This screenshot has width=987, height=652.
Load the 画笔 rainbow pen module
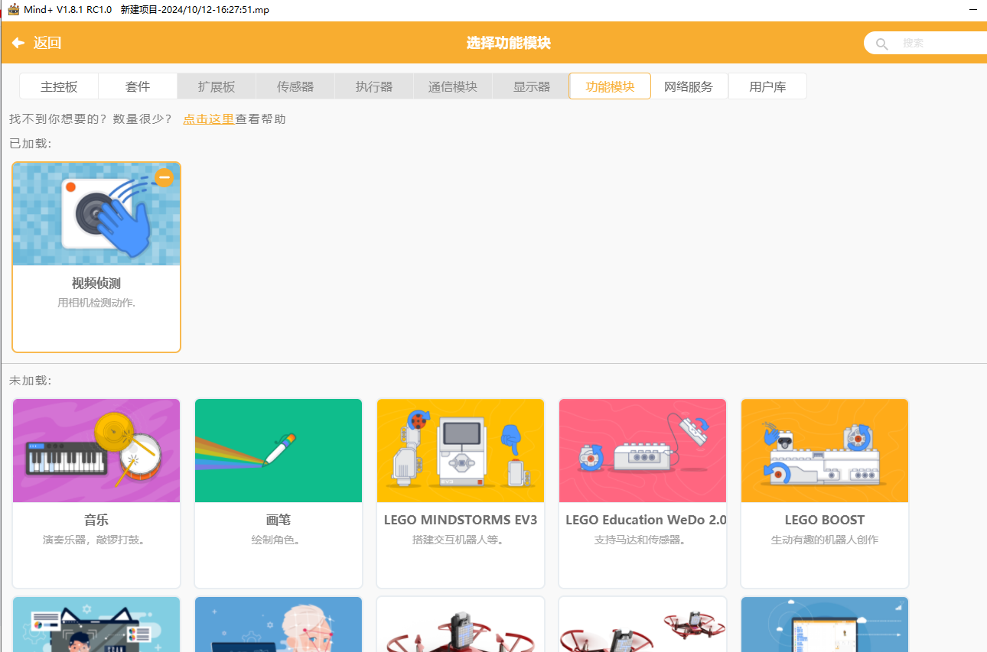pos(279,450)
